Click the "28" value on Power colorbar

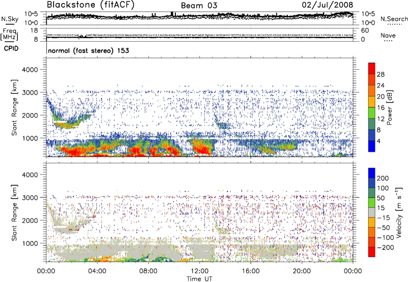[380, 74]
